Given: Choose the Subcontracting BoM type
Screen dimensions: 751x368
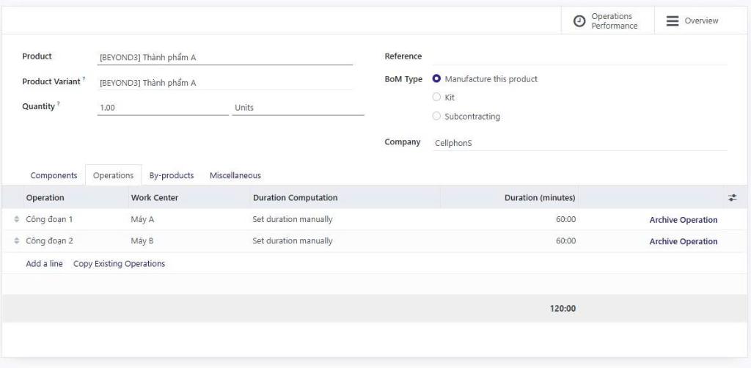Looking at the screenshot, I should 437,116.
